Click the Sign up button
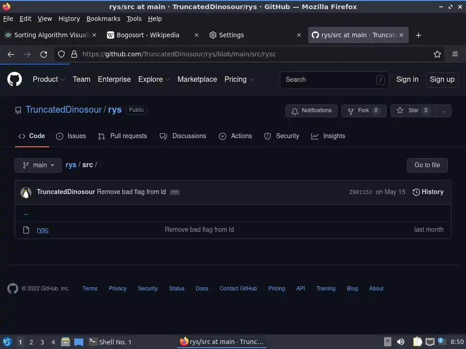This screenshot has width=466, height=349. click(442, 80)
